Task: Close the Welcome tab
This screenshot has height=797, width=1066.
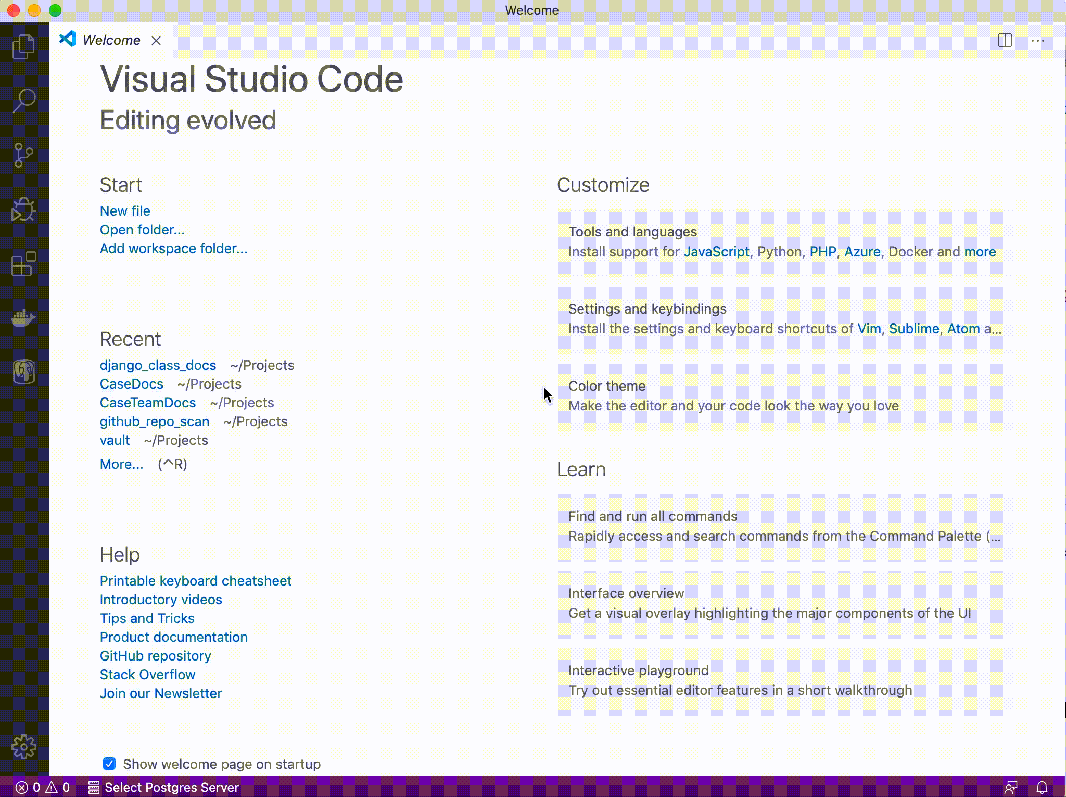Action: (x=157, y=40)
